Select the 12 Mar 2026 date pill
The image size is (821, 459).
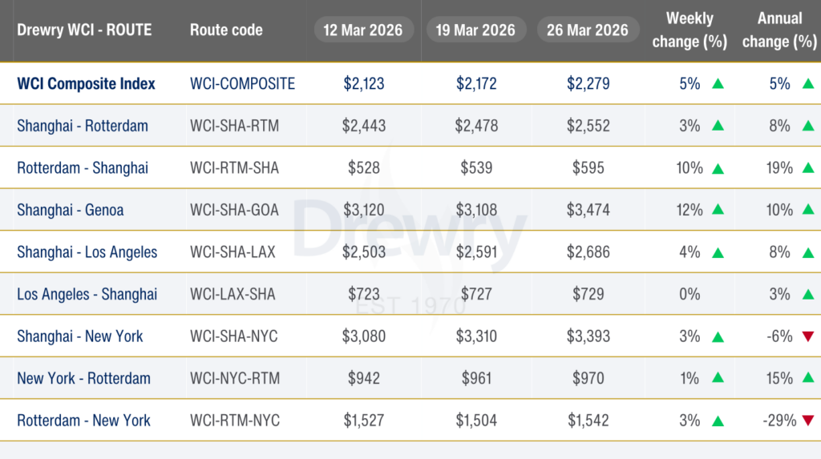(x=363, y=30)
